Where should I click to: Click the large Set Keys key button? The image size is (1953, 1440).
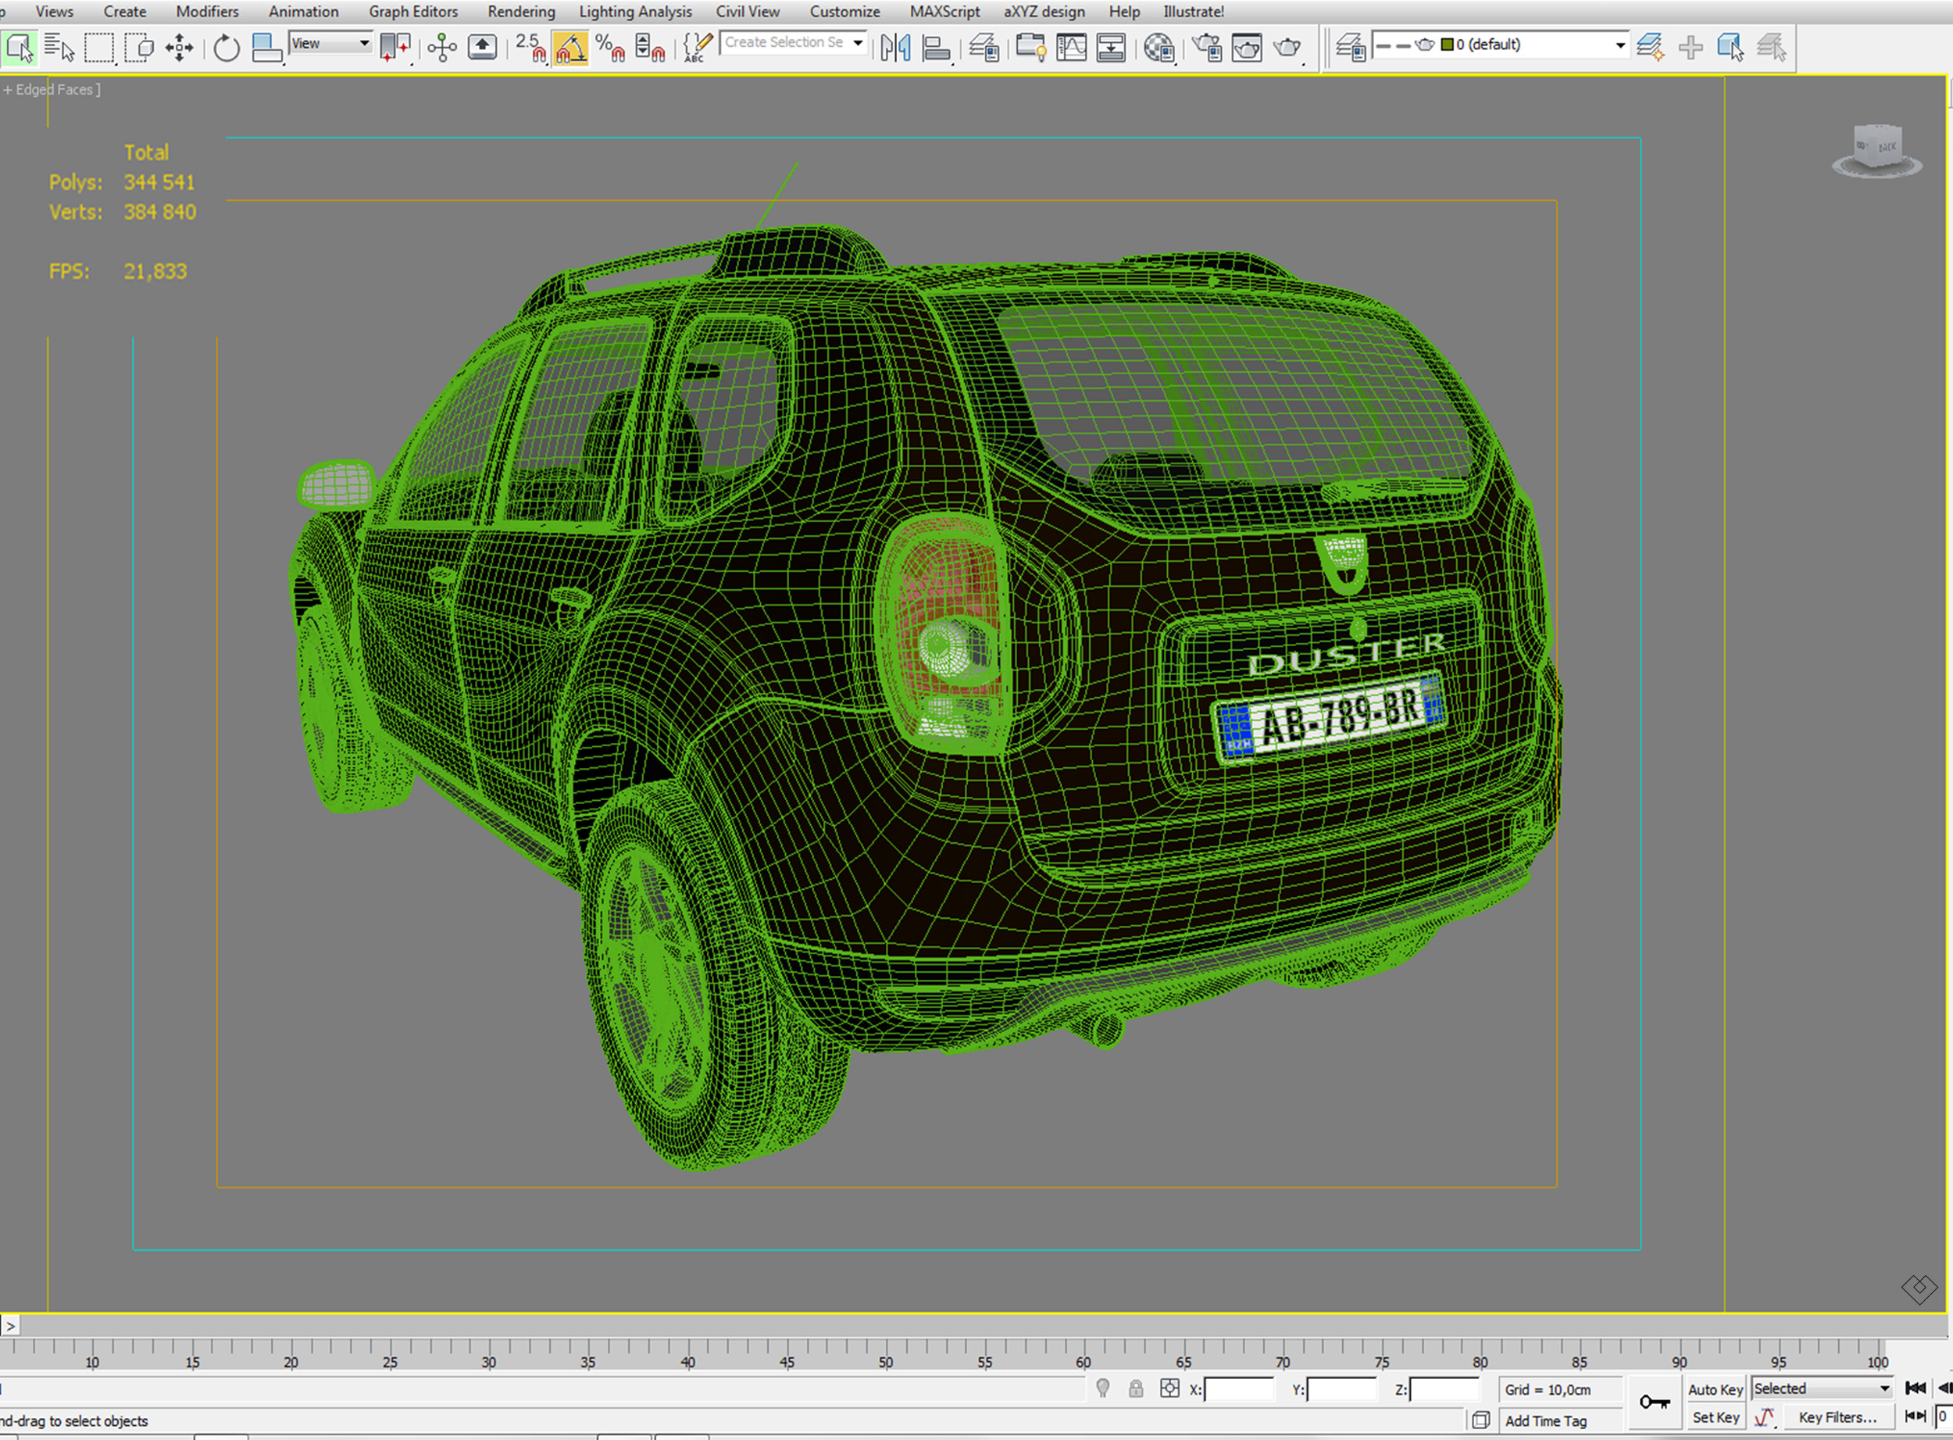1654,1402
